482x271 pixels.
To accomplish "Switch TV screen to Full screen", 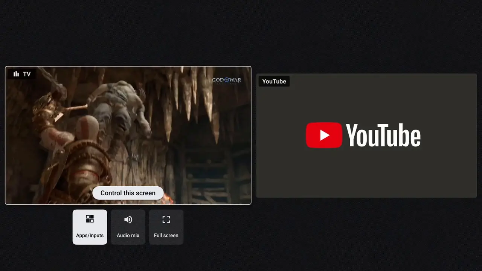I will click(x=166, y=227).
